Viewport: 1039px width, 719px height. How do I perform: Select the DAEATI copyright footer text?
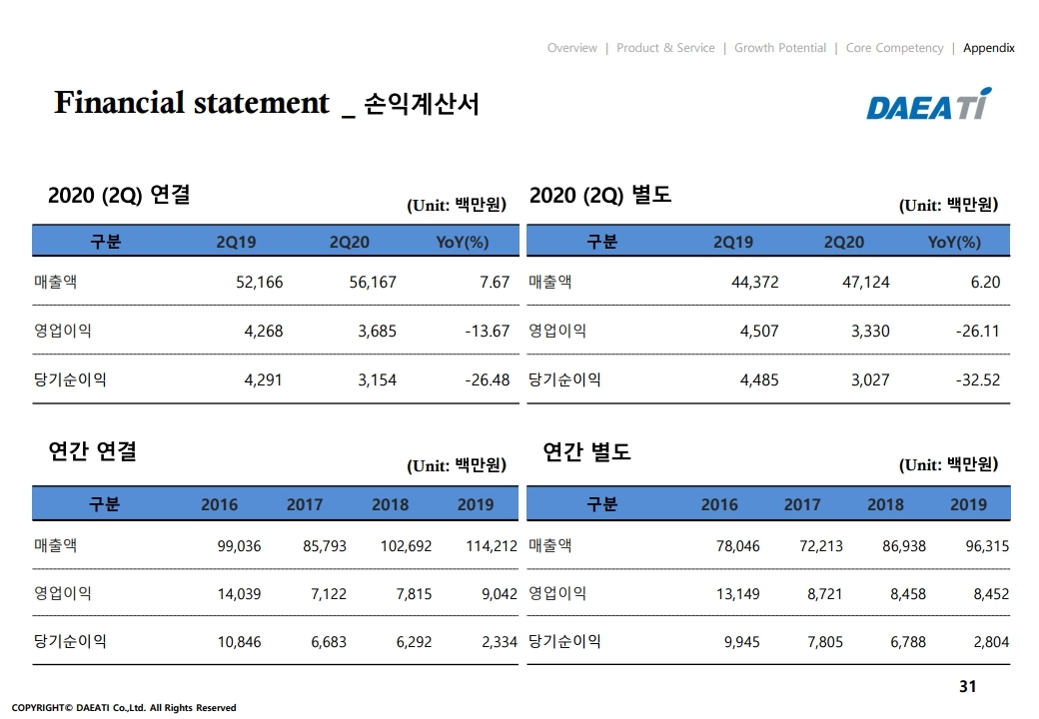pos(124,708)
